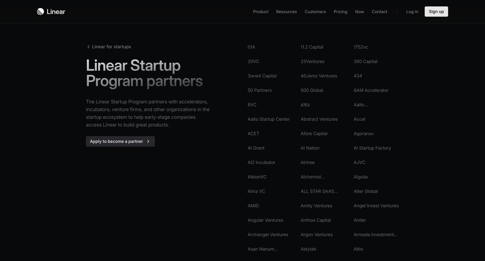Go to Customers page
The height and width of the screenshot is (261, 485).
315,12
